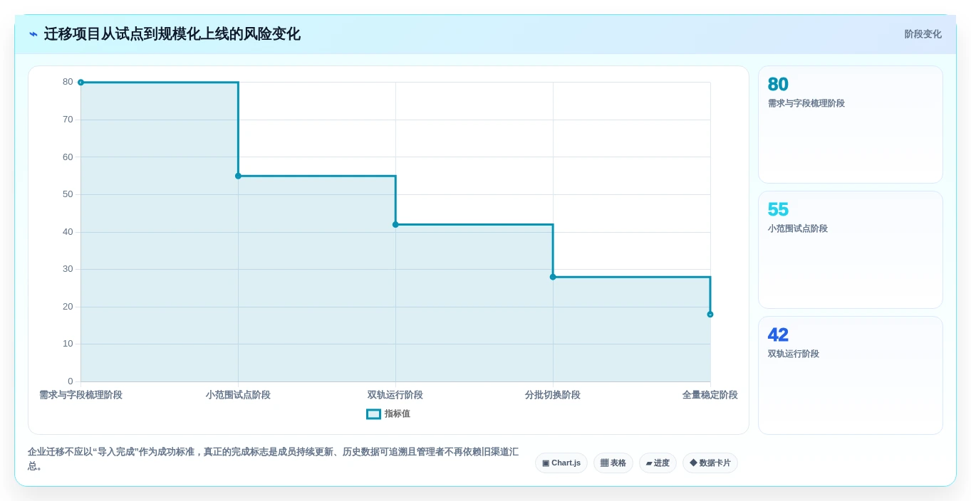971x501 pixels.
Task: Click the 全量稳定阶段 axis label
Action: (710, 395)
